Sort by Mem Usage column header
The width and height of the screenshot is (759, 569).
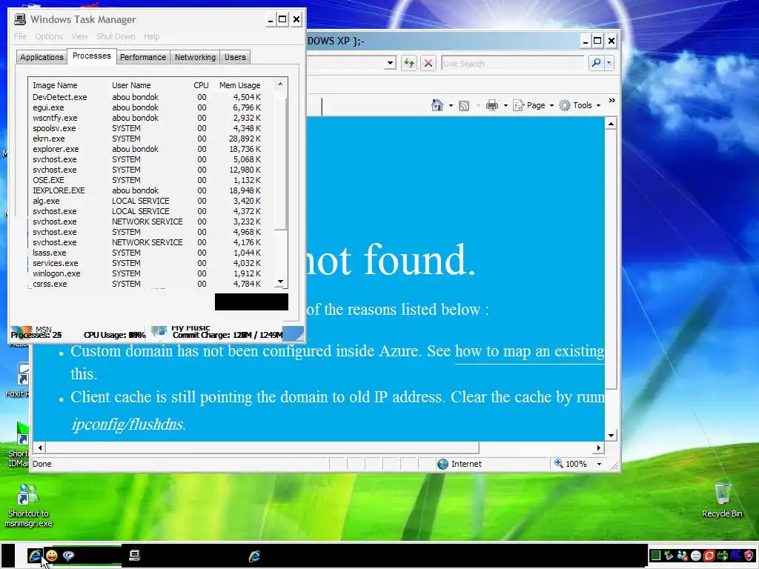coord(239,85)
